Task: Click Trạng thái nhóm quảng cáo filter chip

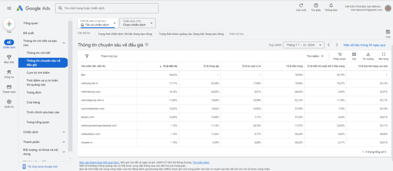Action: point(191,34)
